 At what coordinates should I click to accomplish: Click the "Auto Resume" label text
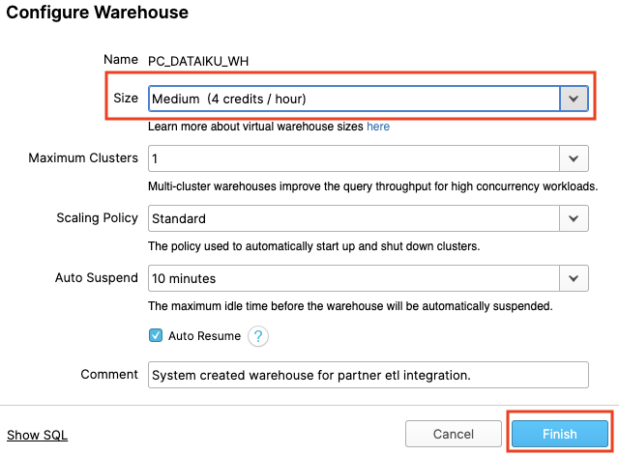(203, 336)
